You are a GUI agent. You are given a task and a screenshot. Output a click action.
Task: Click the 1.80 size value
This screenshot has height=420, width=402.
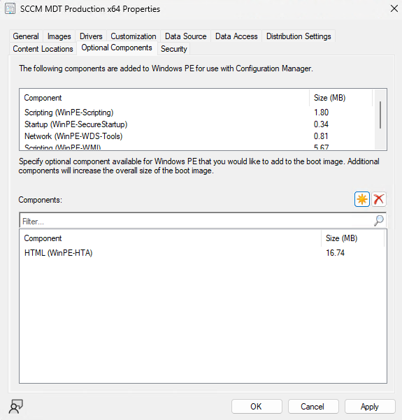[321, 113]
